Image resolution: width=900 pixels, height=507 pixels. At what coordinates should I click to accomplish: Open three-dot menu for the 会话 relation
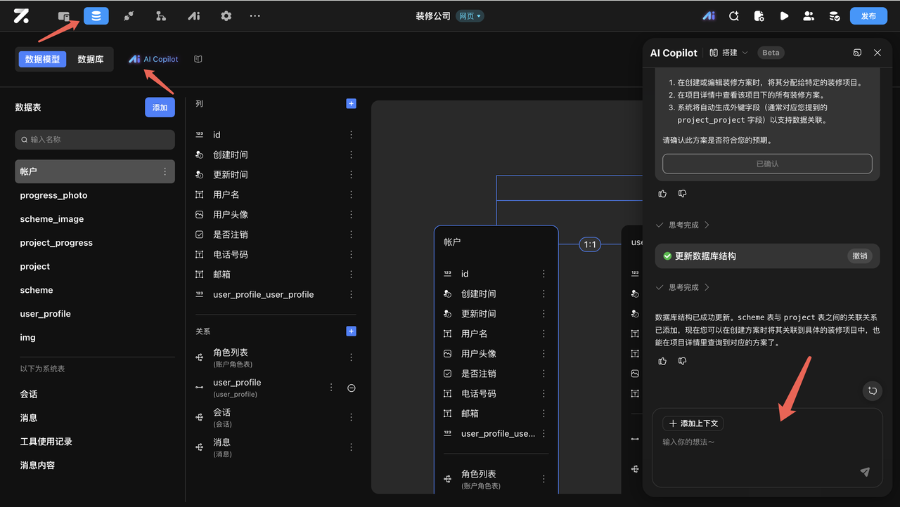pyautogui.click(x=352, y=417)
